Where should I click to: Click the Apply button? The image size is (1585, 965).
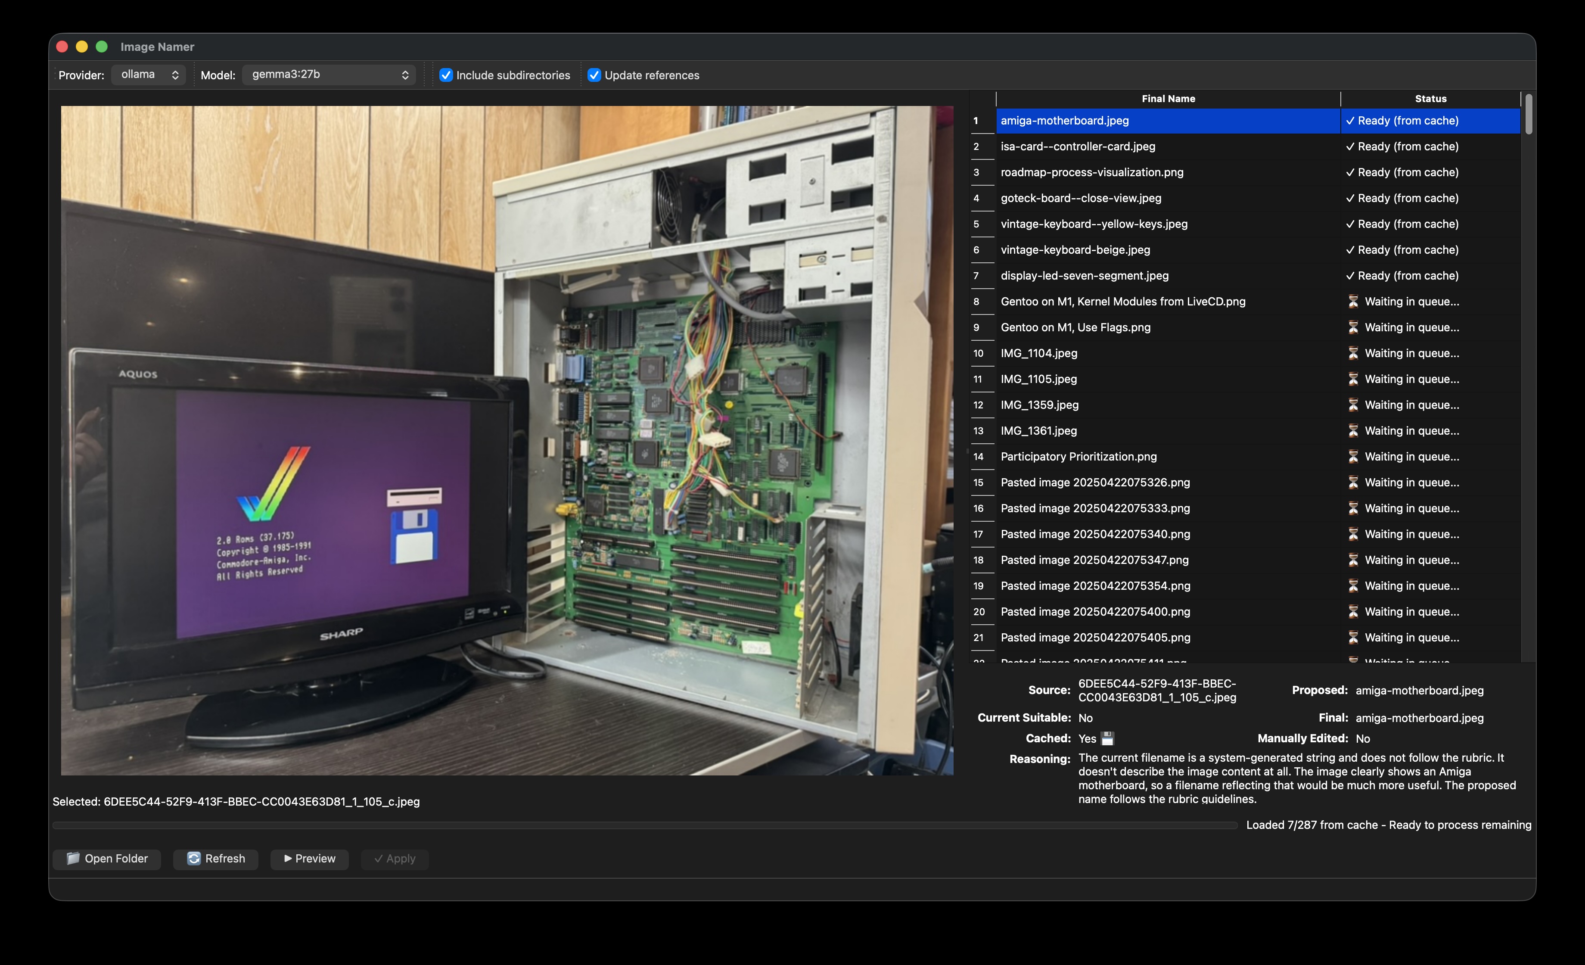pyautogui.click(x=395, y=859)
